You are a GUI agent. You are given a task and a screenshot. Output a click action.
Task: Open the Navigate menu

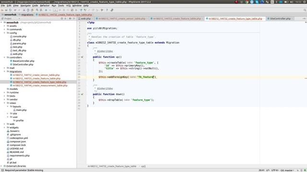click(25, 6)
